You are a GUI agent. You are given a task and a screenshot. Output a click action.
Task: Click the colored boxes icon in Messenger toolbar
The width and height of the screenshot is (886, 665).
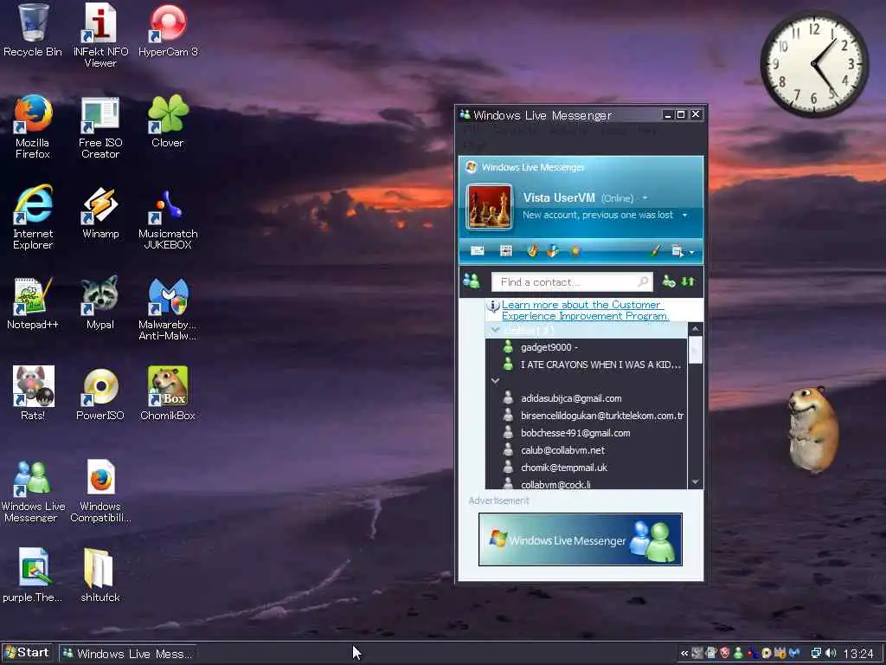(553, 250)
